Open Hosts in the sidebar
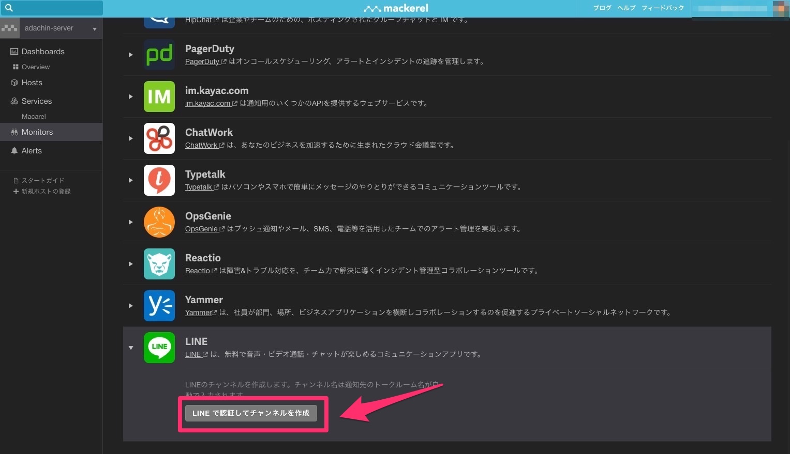 32,83
